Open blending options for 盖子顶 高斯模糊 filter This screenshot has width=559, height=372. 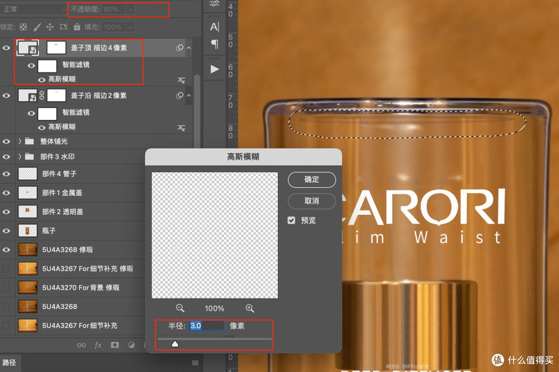pos(182,80)
